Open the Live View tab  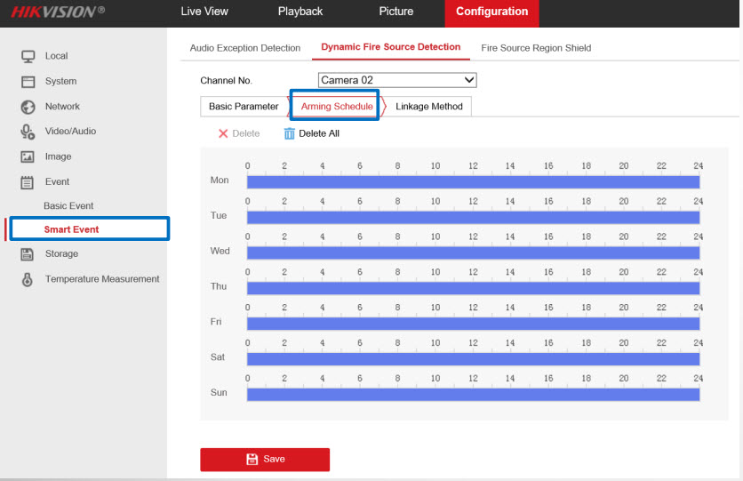point(204,12)
